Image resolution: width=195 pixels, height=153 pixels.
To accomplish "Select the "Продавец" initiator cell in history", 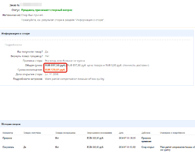I will pyautogui.click(x=7, y=138).
